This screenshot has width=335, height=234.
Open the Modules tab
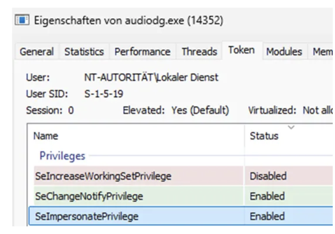tap(284, 52)
